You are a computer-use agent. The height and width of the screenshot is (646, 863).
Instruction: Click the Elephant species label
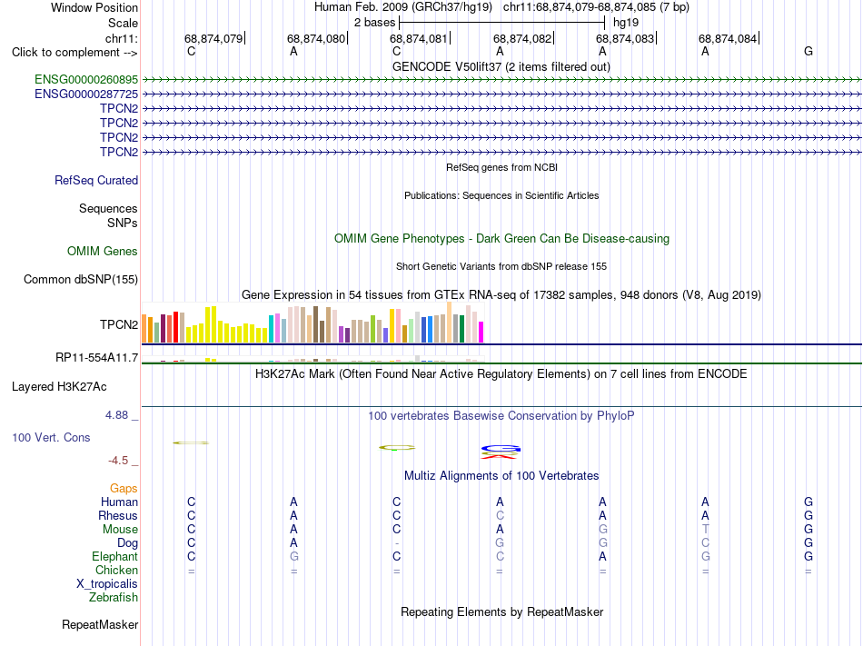click(x=114, y=557)
